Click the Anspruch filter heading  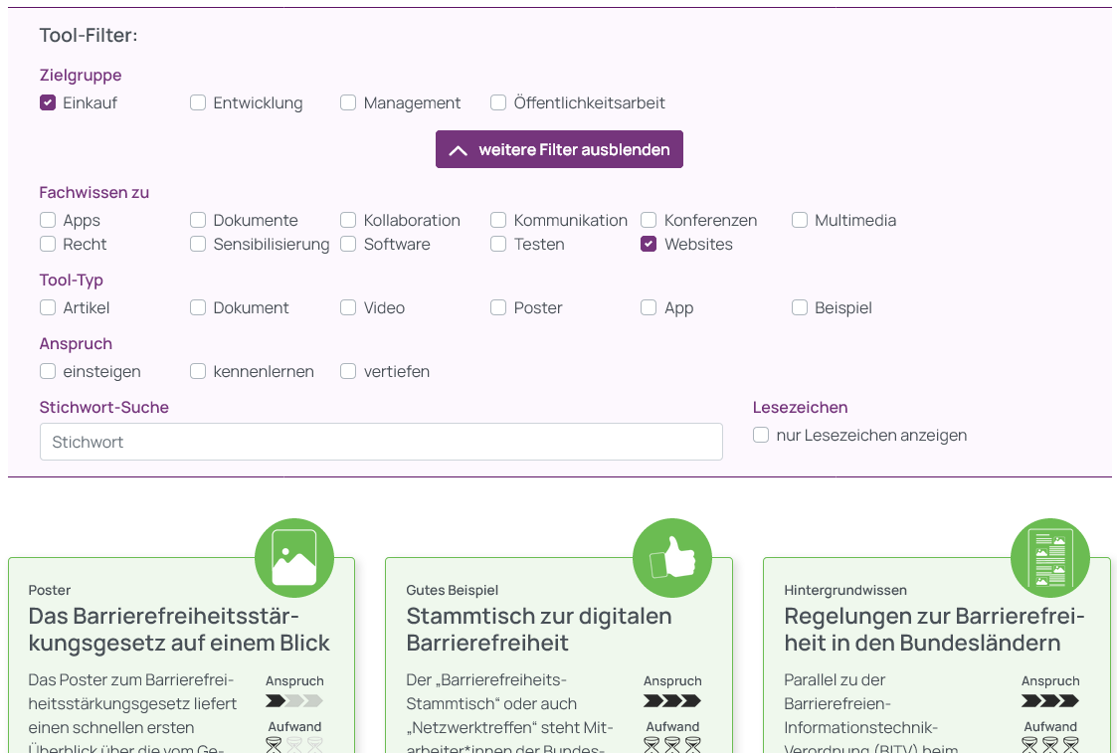(x=76, y=343)
